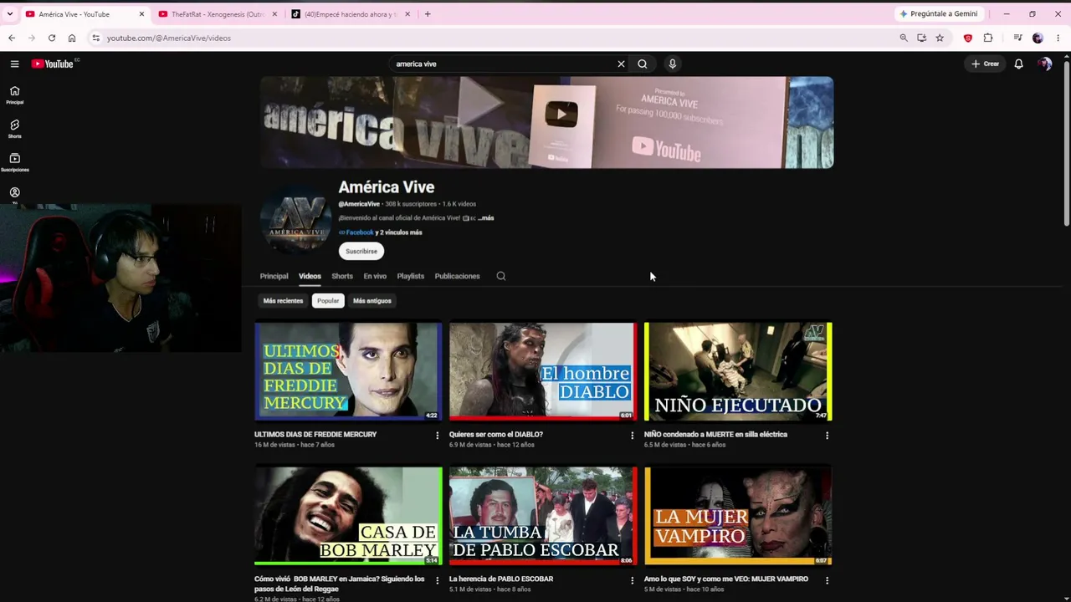The height and width of the screenshot is (602, 1071).
Task: Open options for Quieres ser como el DIABLO
Action: click(632, 435)
